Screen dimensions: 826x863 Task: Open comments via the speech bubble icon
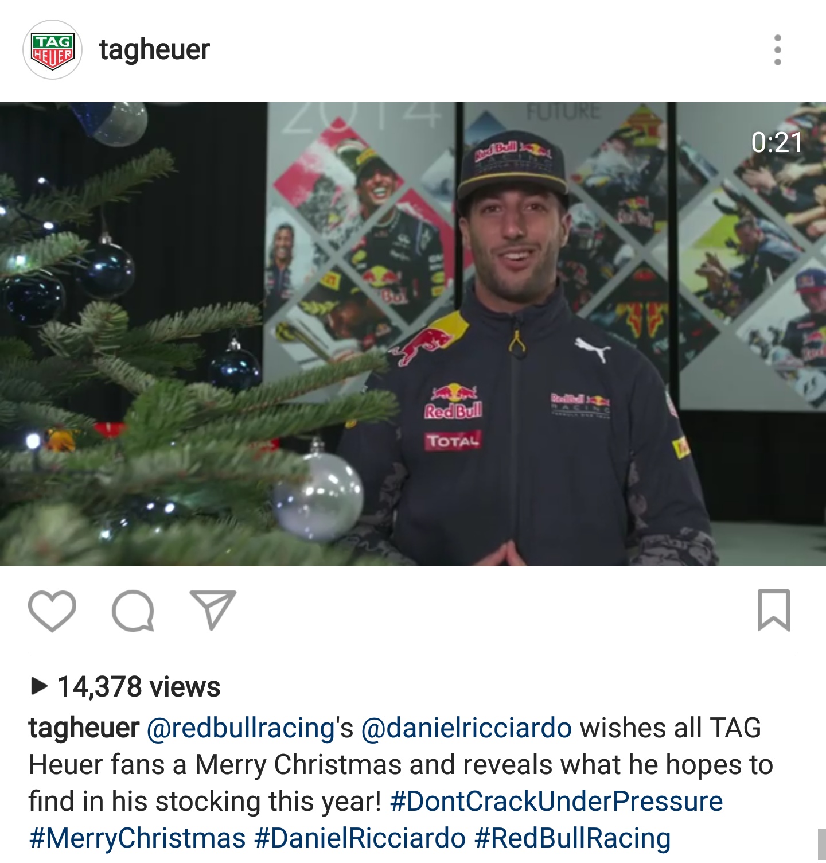[133, 611]
